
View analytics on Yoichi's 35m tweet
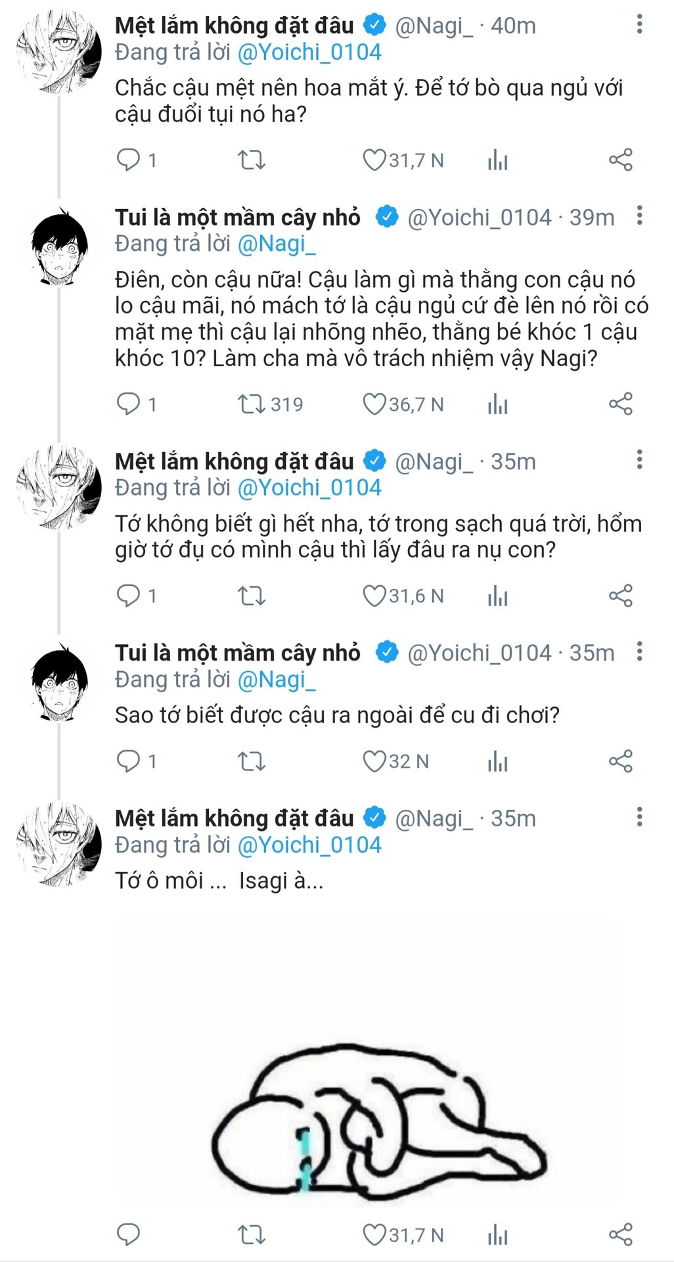(x=498, y=761)
